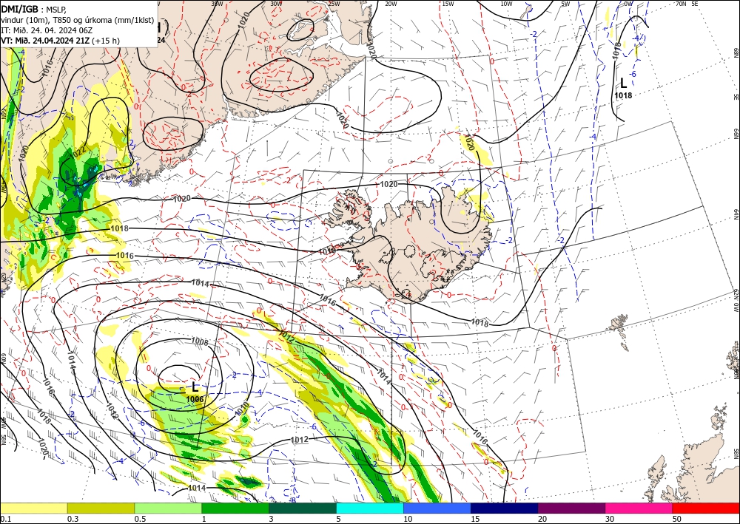Click the cyan 5–10 legend swatch
The height and width of the screenshot is (524, 740).
(370, 508)
